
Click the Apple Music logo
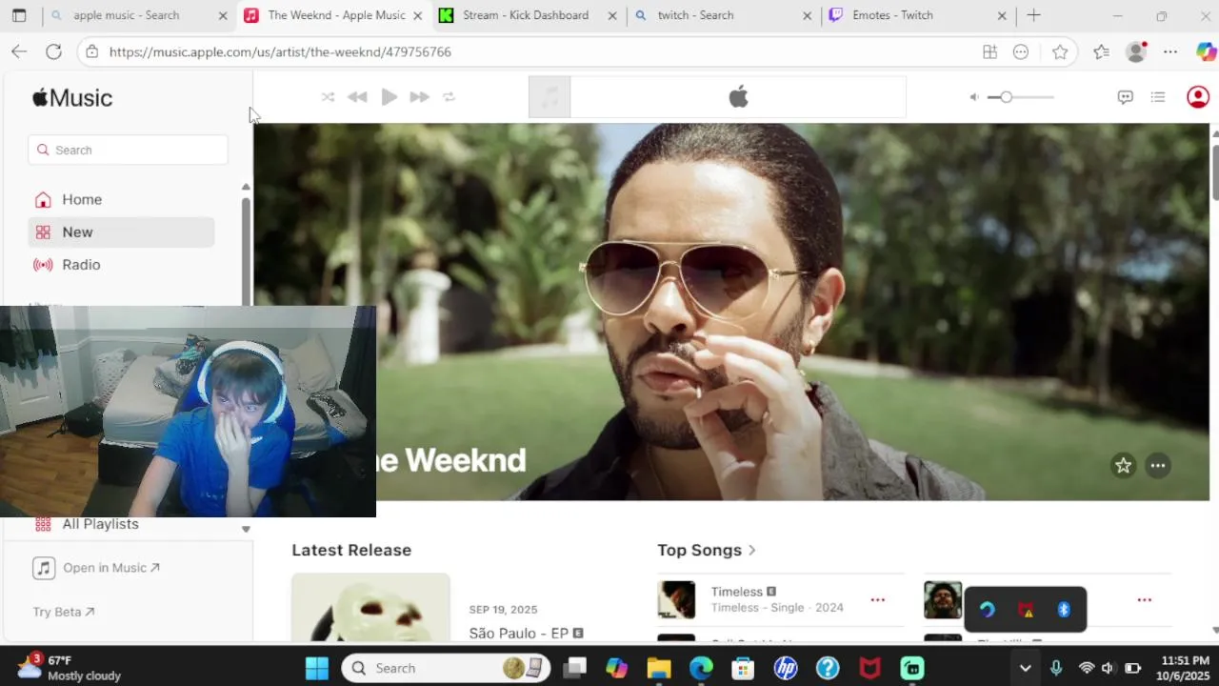[72, 98]
